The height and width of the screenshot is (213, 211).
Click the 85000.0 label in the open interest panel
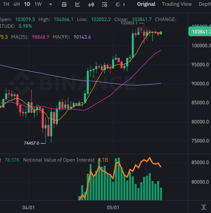click(x=200, y=163)
